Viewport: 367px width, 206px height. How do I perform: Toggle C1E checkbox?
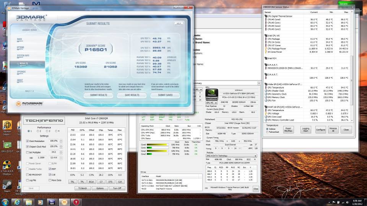click(x=50, y=174)
